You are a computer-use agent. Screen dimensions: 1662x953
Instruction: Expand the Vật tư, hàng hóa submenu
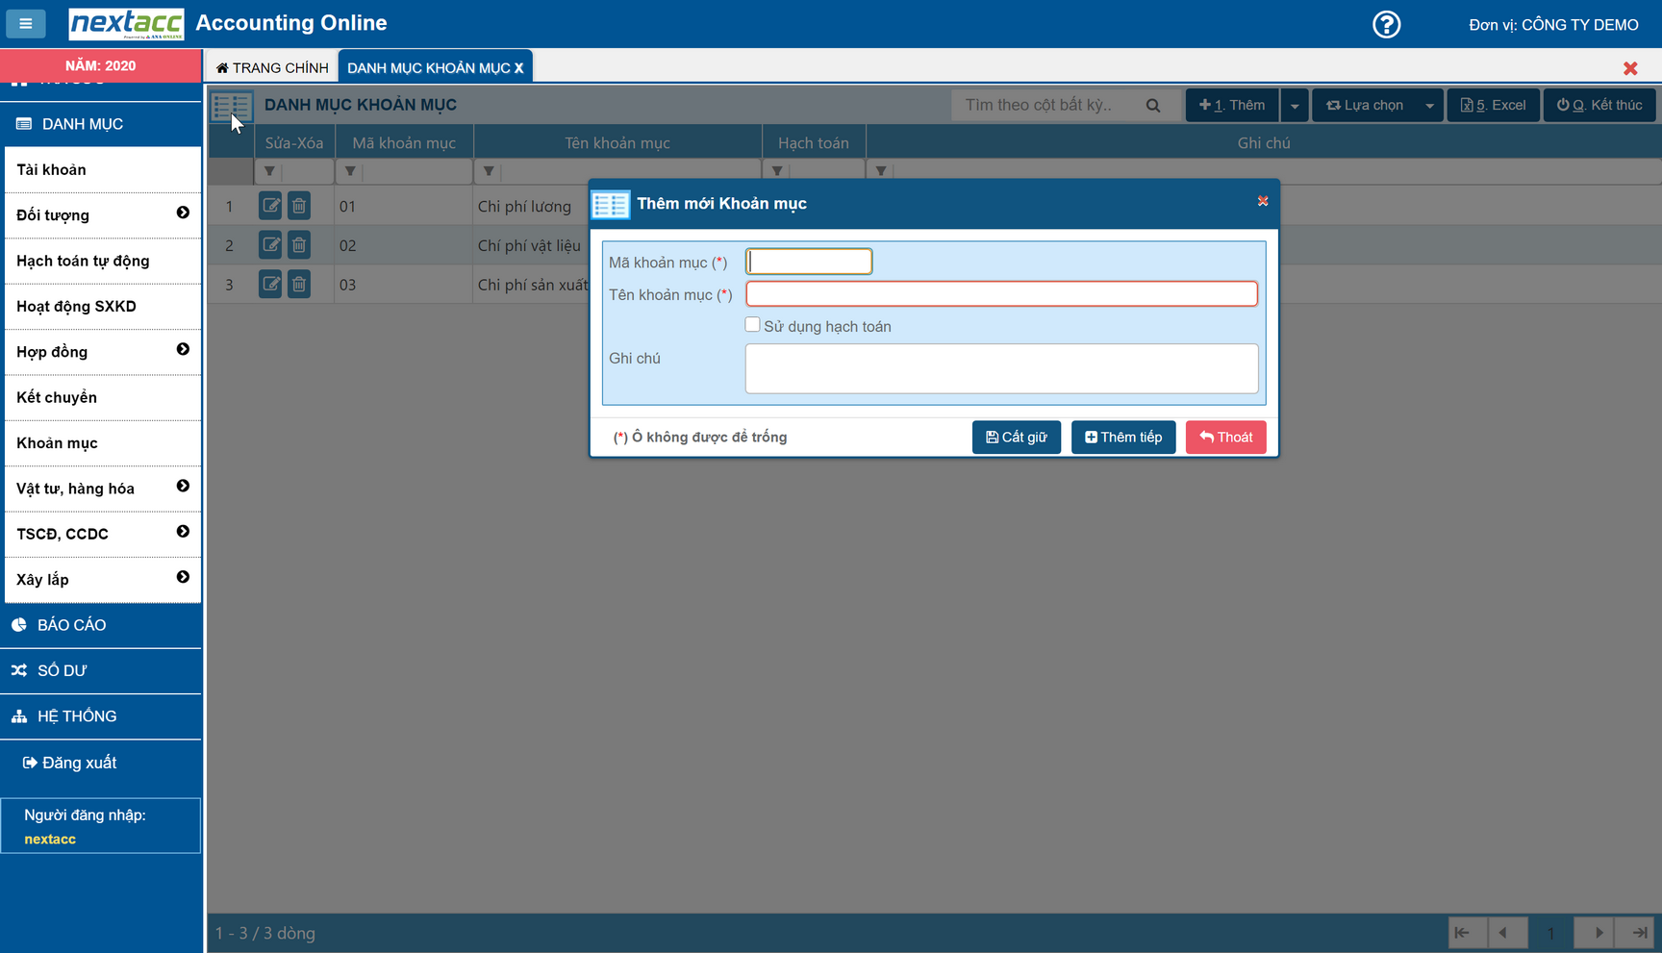pos(183,487)
